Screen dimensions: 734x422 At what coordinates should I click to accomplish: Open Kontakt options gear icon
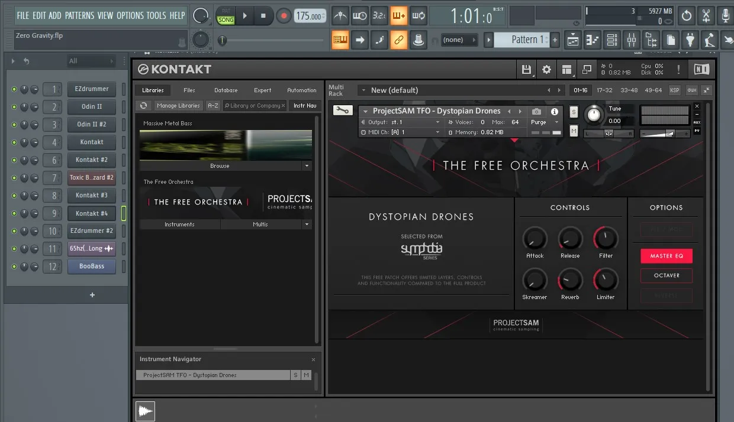pos(546,69)
